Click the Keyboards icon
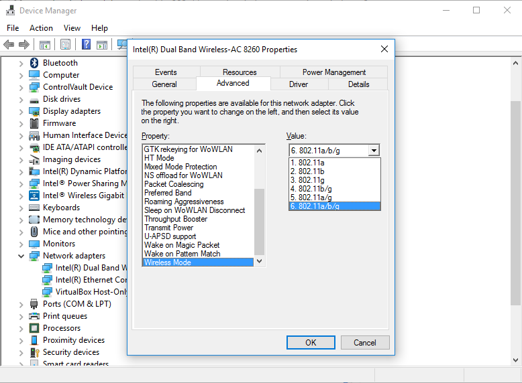Viewport: 522px width, 383px height. pyautogui.click(x=34, y=208)
